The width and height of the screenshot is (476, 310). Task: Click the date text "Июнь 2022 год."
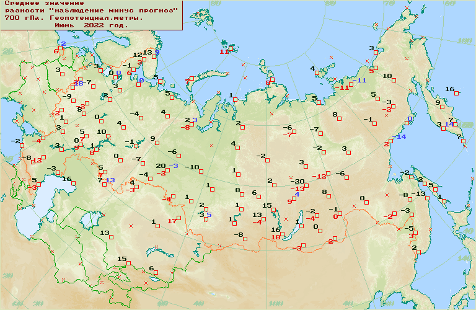coord(91,25)
